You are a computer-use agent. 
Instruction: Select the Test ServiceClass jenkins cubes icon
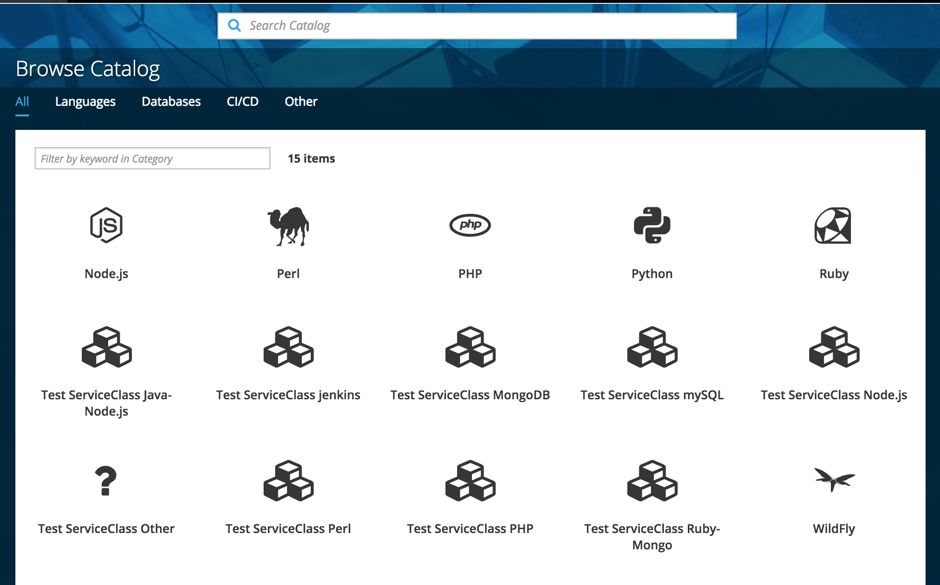(x=288, y=347)
